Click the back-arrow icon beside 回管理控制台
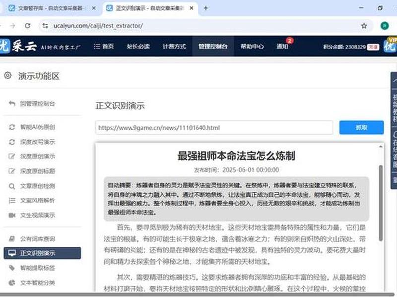The width and height of the screenshot is (397, 297). [x=12, y=103]
